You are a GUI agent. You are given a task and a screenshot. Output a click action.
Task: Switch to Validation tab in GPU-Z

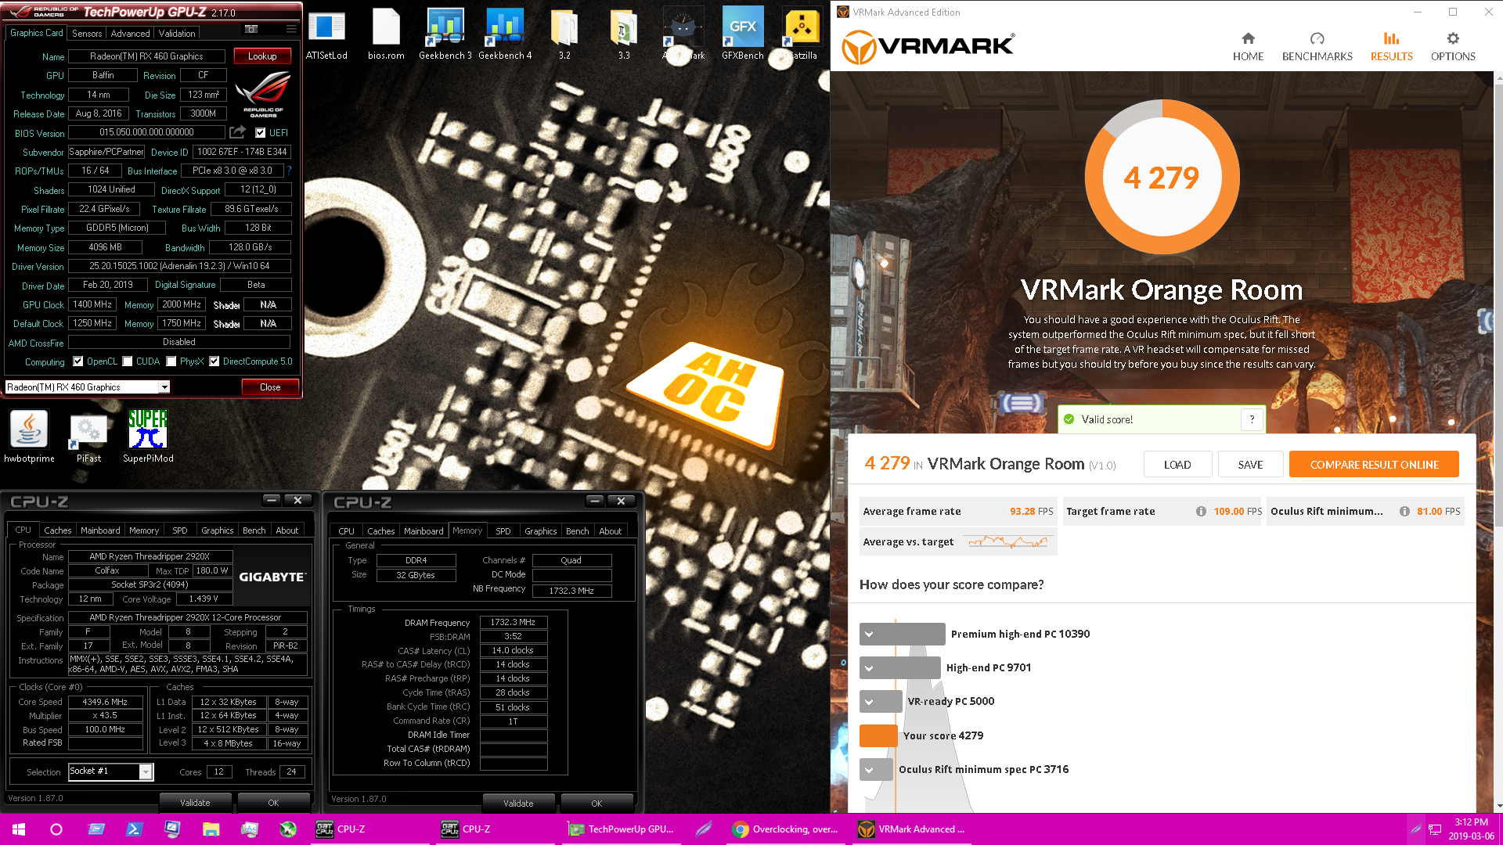177,33
